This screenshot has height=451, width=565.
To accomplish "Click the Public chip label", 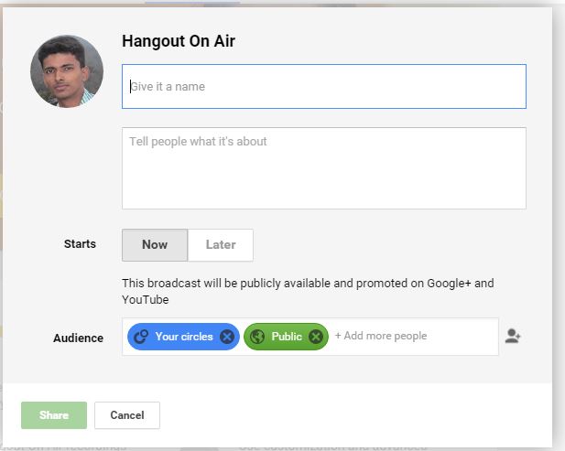I will (287, 337).
